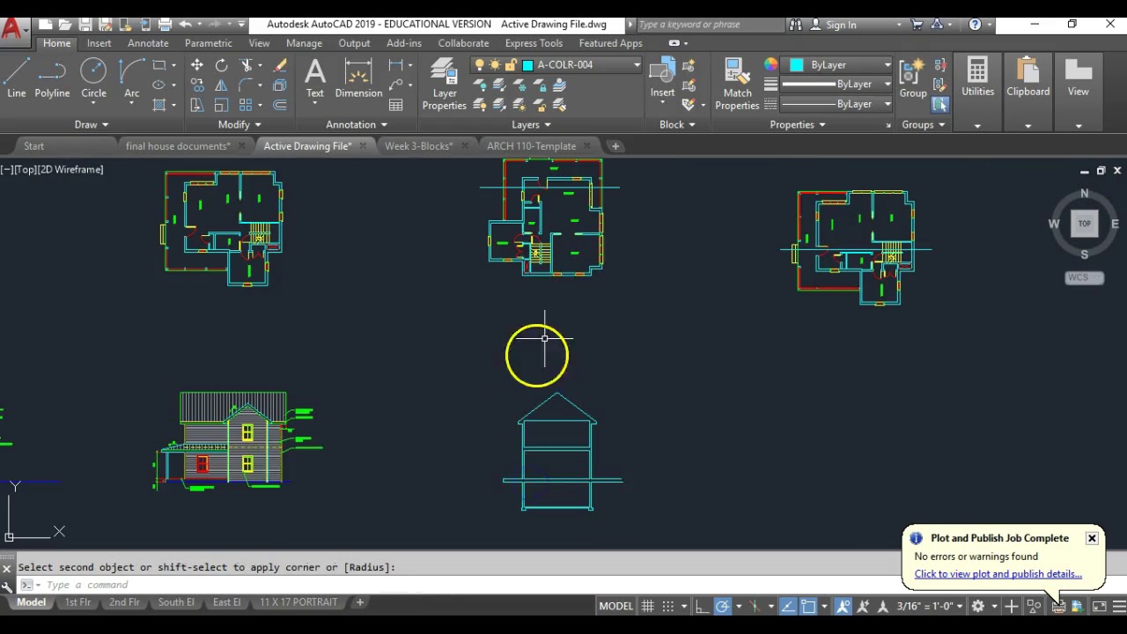Toggle layer on/off lightbulb in layer dropdown
Viewport: 1127px width, 634px height.
pyautogui.click(x=479, y=65)
